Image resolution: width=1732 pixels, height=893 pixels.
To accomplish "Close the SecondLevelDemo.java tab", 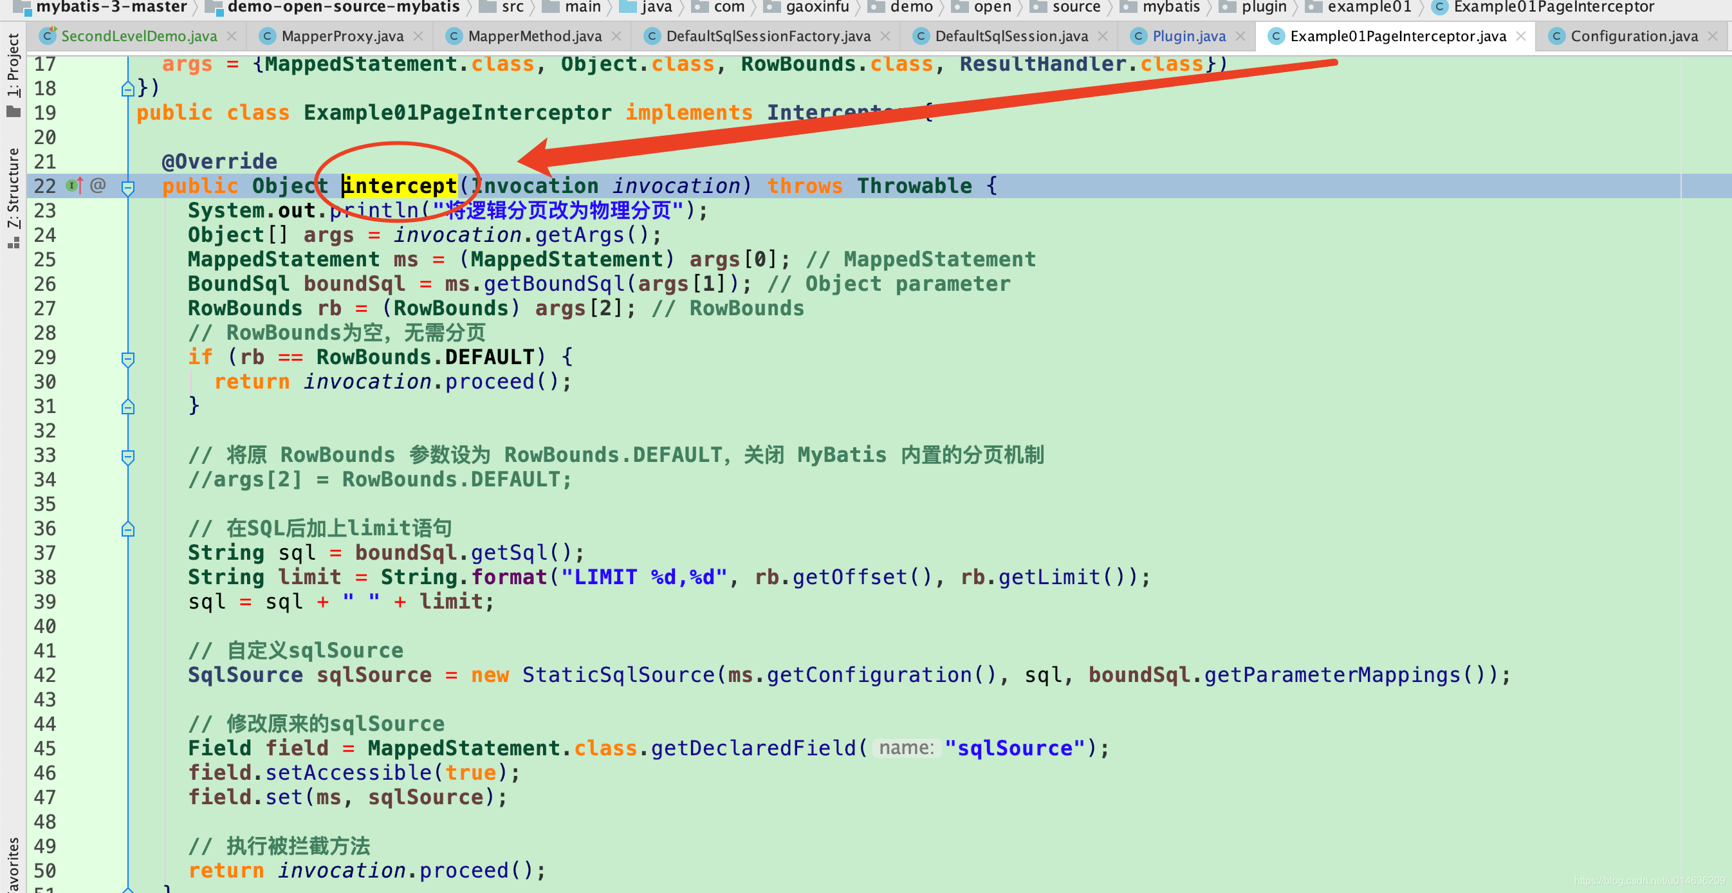I will coord(232,36).
